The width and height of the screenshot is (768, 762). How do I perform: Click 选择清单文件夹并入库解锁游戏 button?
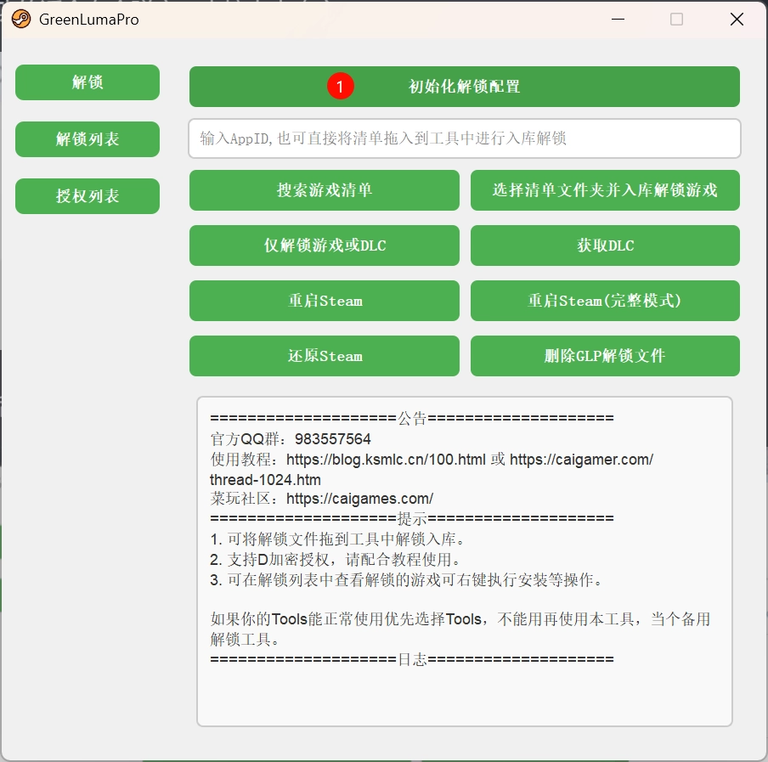605,190
